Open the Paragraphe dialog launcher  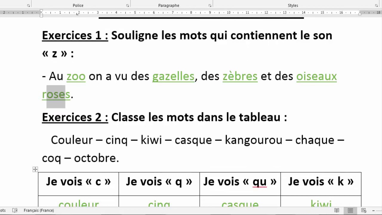210,6
